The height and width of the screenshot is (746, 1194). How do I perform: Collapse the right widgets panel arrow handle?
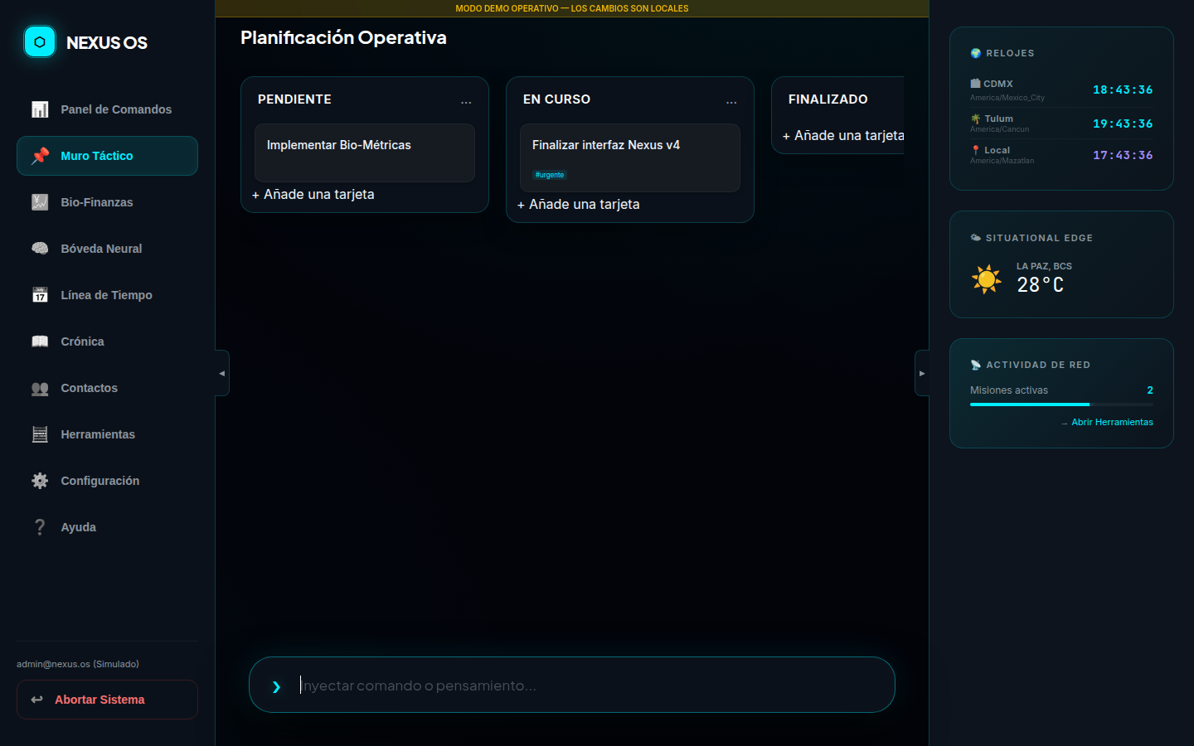[x=921, y=373]
